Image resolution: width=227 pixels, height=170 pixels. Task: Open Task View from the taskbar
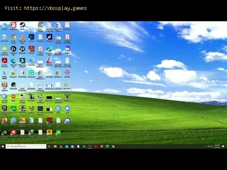pos(49,146)
